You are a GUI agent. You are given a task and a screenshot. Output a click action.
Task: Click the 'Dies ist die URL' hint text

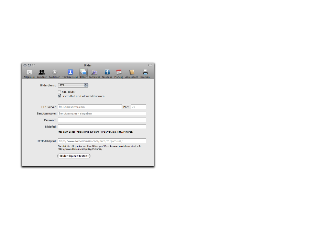coord(99,148)
